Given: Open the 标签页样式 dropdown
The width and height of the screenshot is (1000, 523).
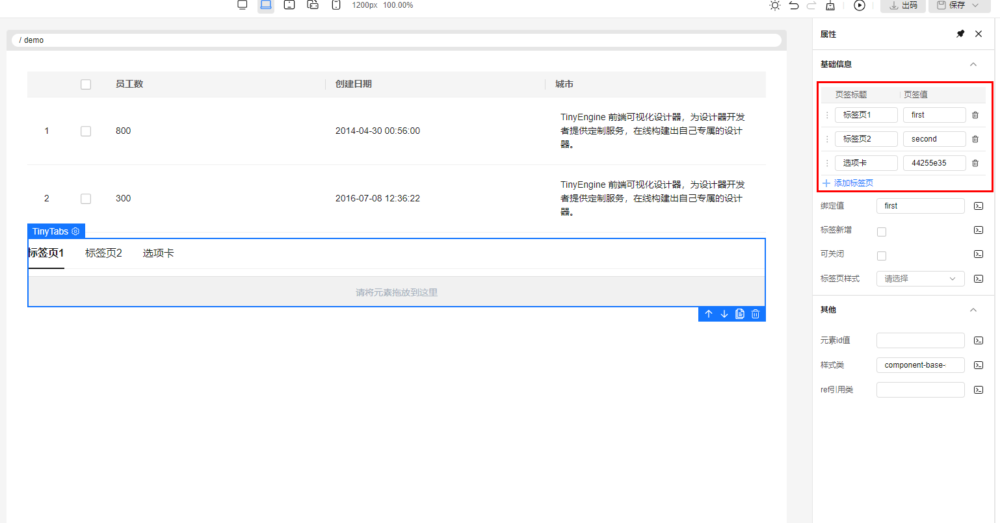Looking at the screenshot, I should coord(921,279).
